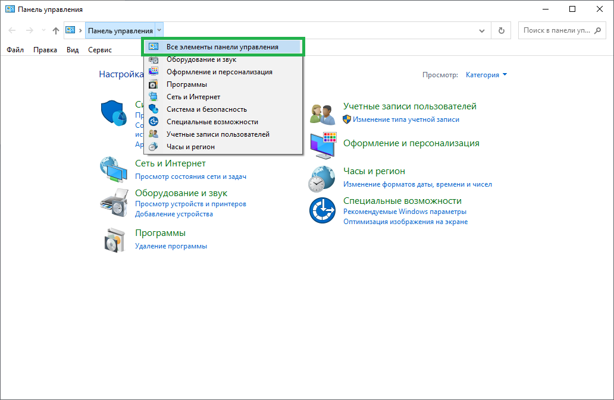Expand the breadcrumb chevron after the address bar icon
The image size is (614, 400).
80,30
